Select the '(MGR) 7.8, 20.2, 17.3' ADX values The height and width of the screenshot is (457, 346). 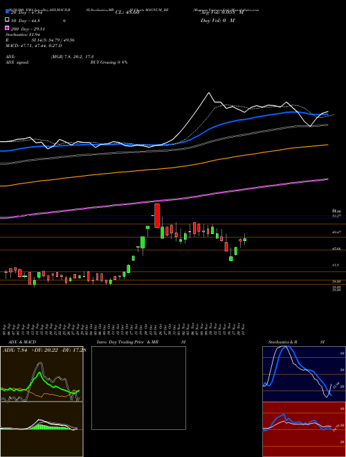pos(72,57)
